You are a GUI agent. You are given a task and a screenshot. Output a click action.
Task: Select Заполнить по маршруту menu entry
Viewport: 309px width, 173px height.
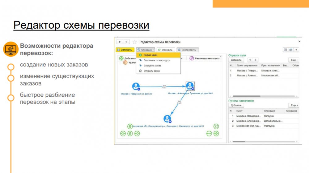pos(156,60)
